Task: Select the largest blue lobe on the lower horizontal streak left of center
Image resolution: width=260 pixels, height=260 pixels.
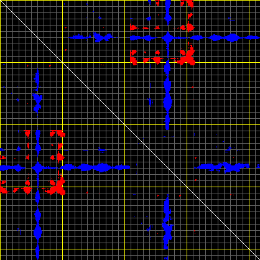Action: point(101,167)
